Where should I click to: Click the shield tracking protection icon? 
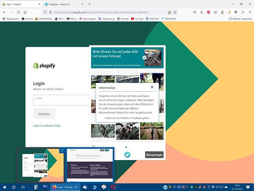pyautogui.click(x=45, y=12)
